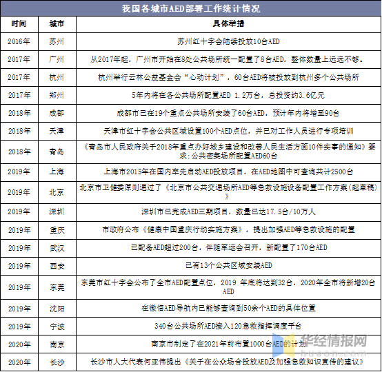Viewport: 382px width, 372px height.
Task: Click the 重庆 row text 健康中国重庆行动实施方案
Action: (x=228, y=229)
